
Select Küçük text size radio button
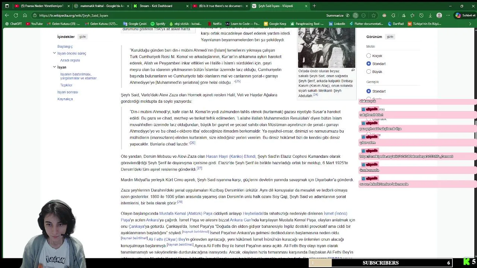(x=369, y=56)
